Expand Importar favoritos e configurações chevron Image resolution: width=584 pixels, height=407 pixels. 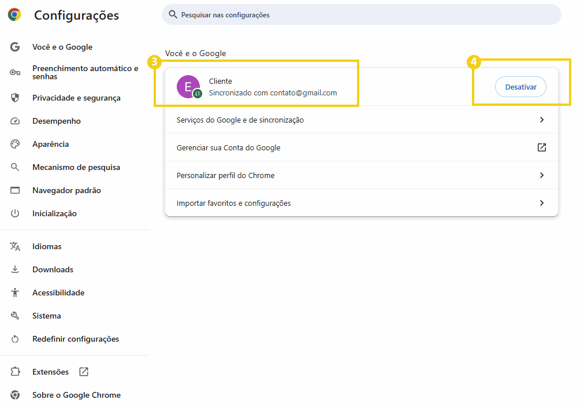(542, 203)
